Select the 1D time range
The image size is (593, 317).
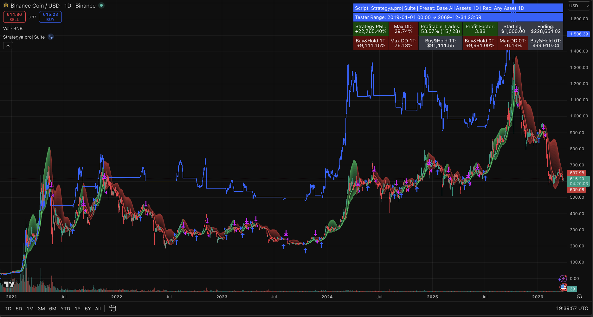point(8,308)
